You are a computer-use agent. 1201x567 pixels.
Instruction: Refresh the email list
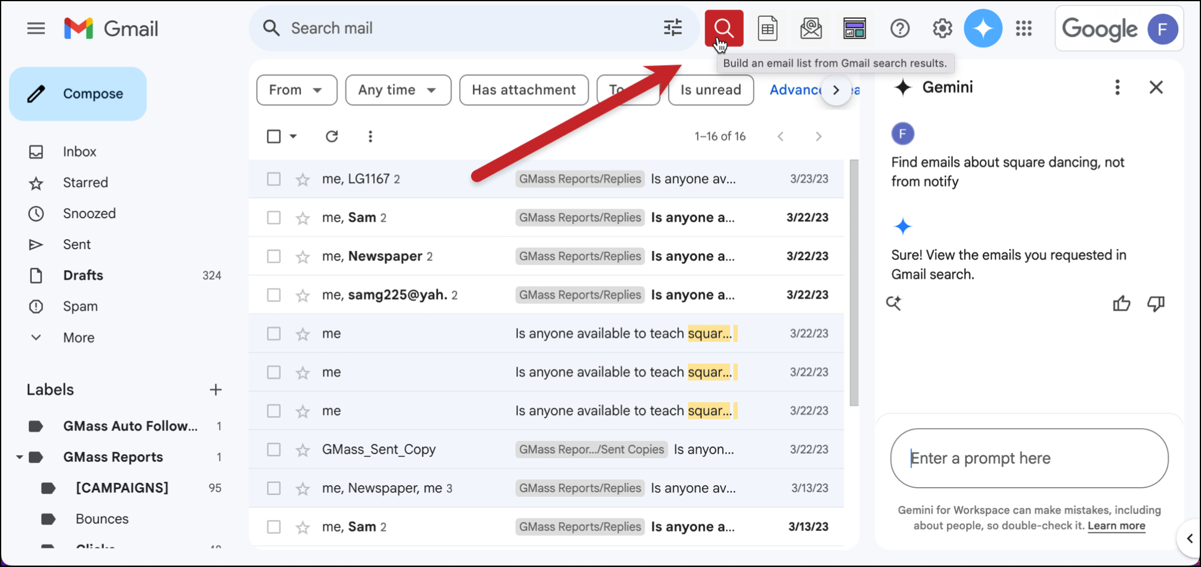click(332, 136)
